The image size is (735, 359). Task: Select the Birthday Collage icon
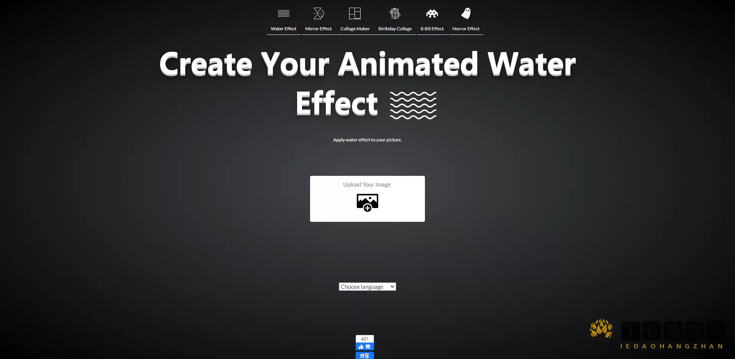(395, 13)
